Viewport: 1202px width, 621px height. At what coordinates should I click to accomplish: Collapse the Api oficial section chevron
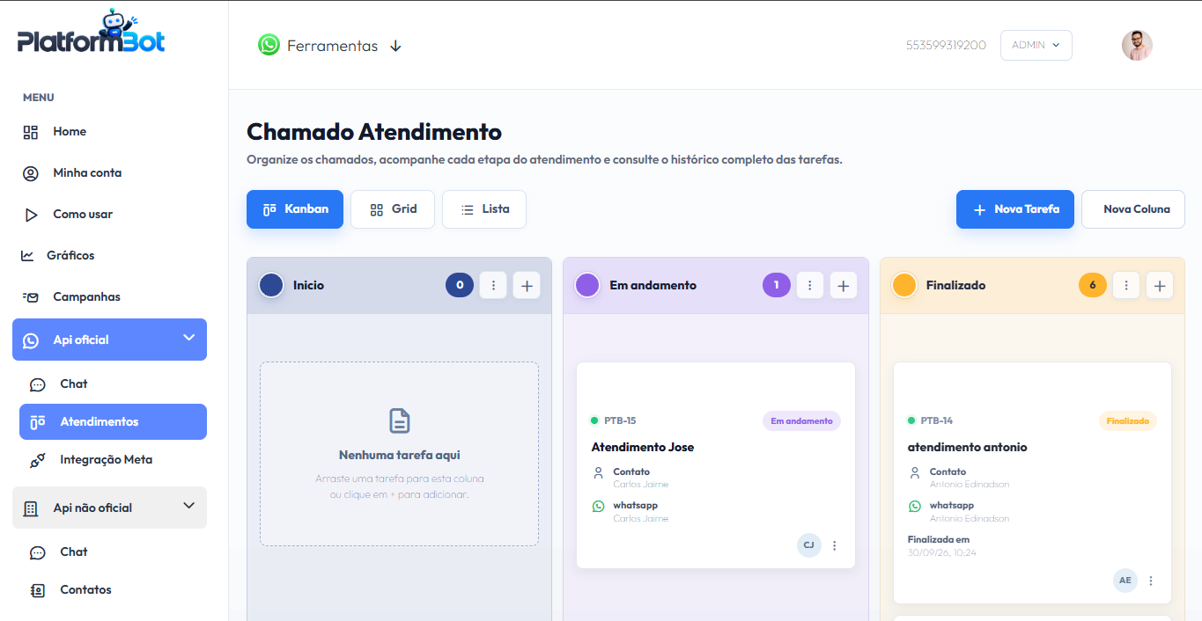point(188,338)
